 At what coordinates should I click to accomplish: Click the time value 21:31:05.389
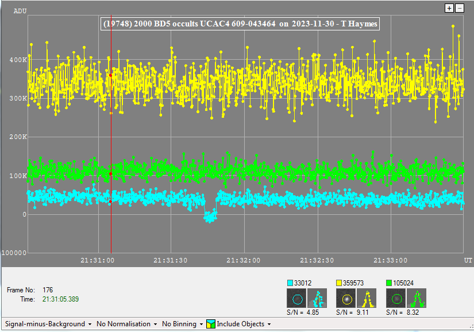[60, 299]
